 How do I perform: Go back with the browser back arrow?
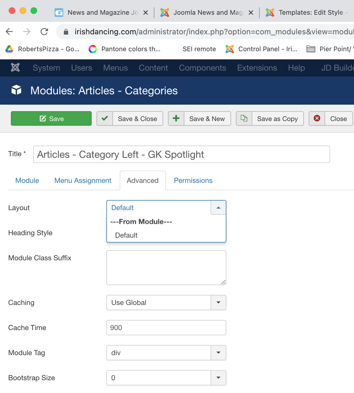pos(9,32)
